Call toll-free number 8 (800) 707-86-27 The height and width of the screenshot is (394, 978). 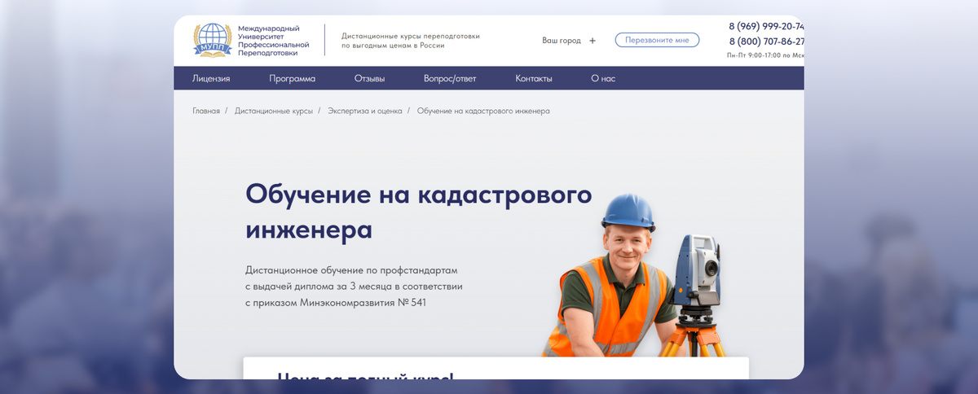(766, 42)
